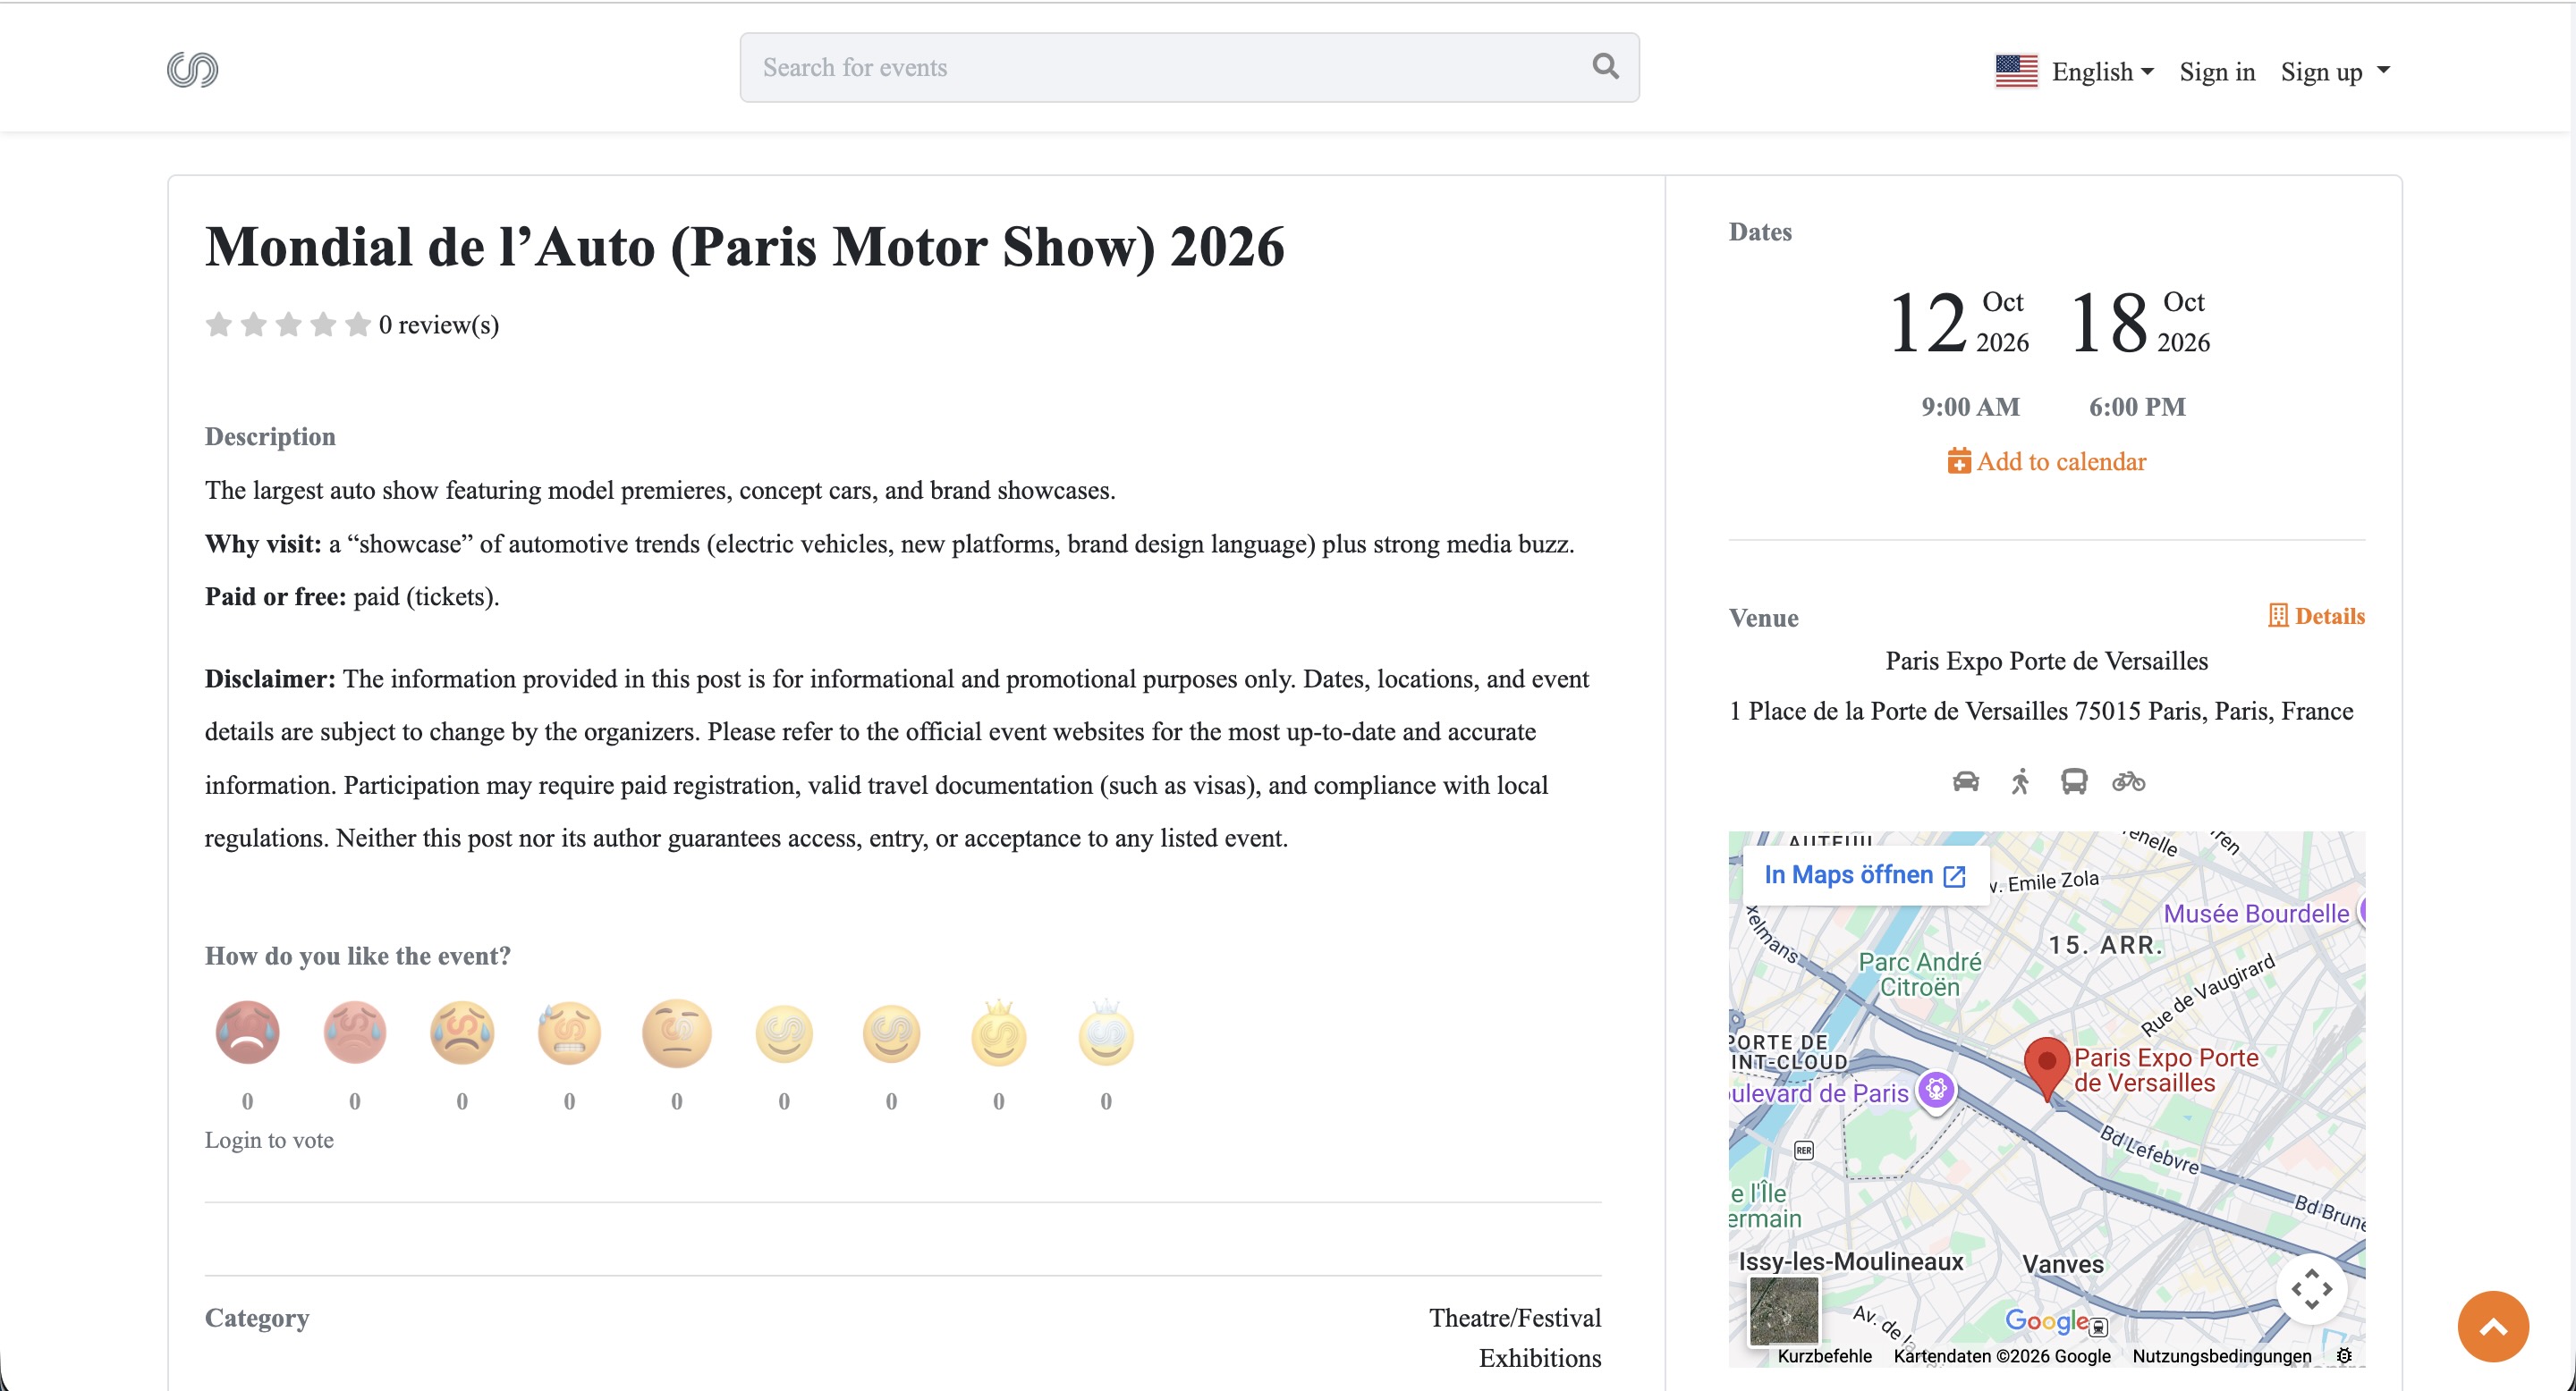Screen dimensions: 2576x1391
Task: Click the 6:00 PM end time
Action: pos(2137,407)
